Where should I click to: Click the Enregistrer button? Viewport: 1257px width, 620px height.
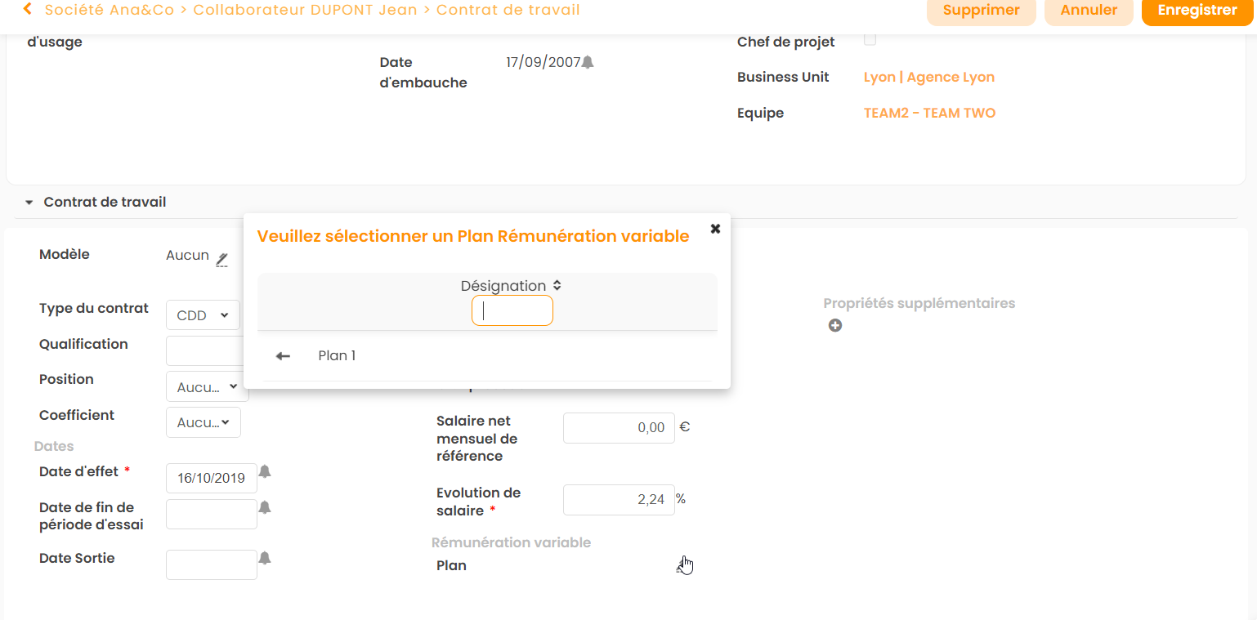coord(1197,11)
